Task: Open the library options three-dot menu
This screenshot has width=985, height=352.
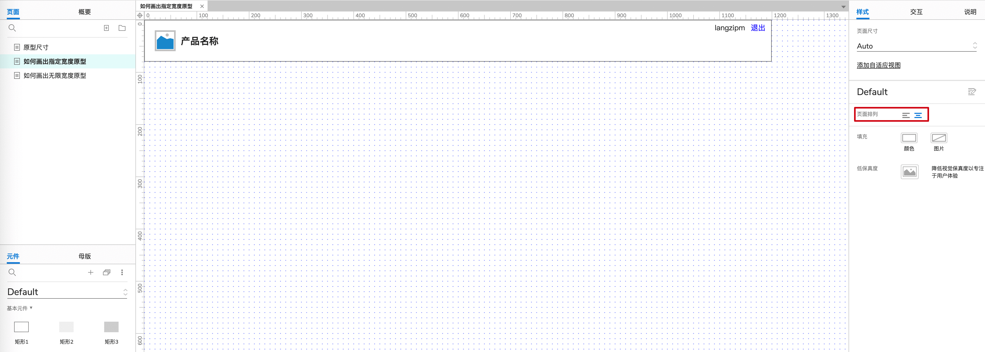Action: click(x=122, y=272)
